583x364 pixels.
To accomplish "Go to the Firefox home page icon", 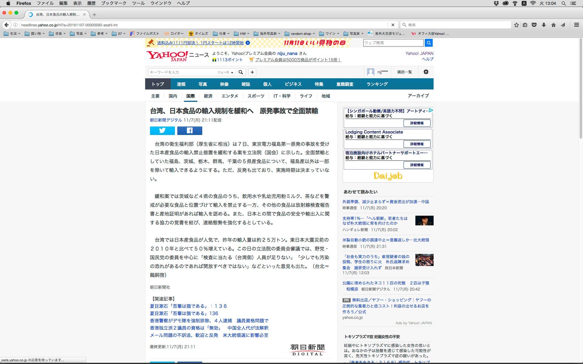I will click(553, 25).
